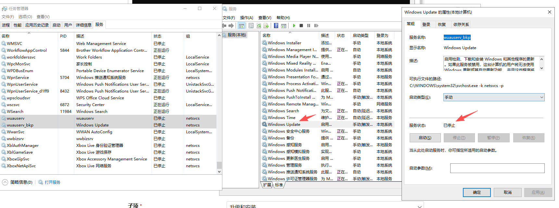This screenshot has width=559, height=208.
Task: Click 取消 button in properties dialog
Action: [x=508, y=192]
